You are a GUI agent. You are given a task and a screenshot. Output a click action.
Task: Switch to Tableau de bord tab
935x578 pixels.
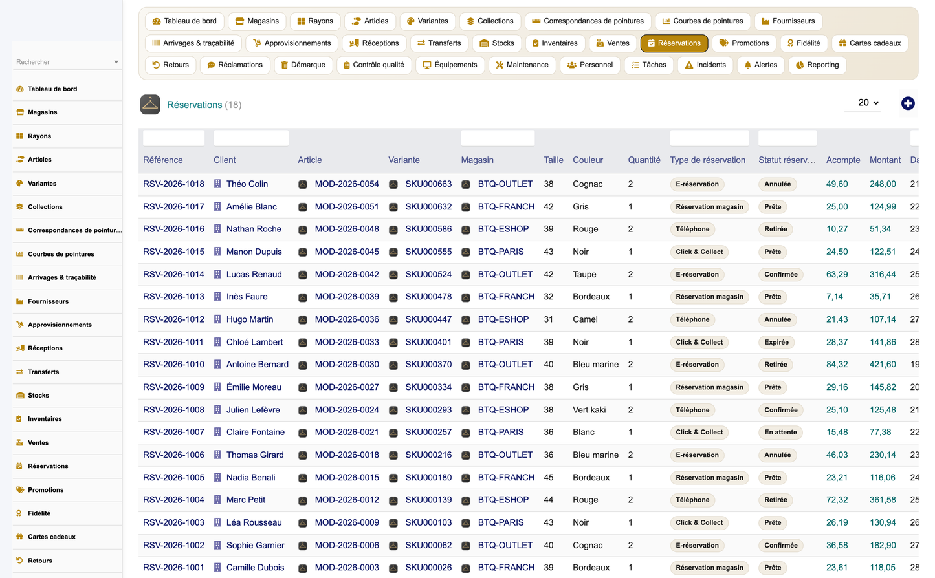tap(184, 21)
